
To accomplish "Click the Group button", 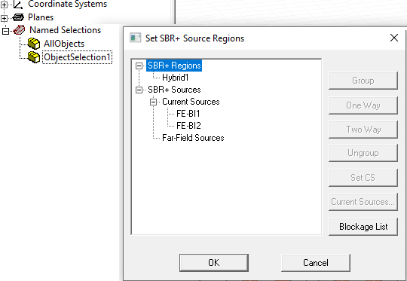I will tap(363, 81).
